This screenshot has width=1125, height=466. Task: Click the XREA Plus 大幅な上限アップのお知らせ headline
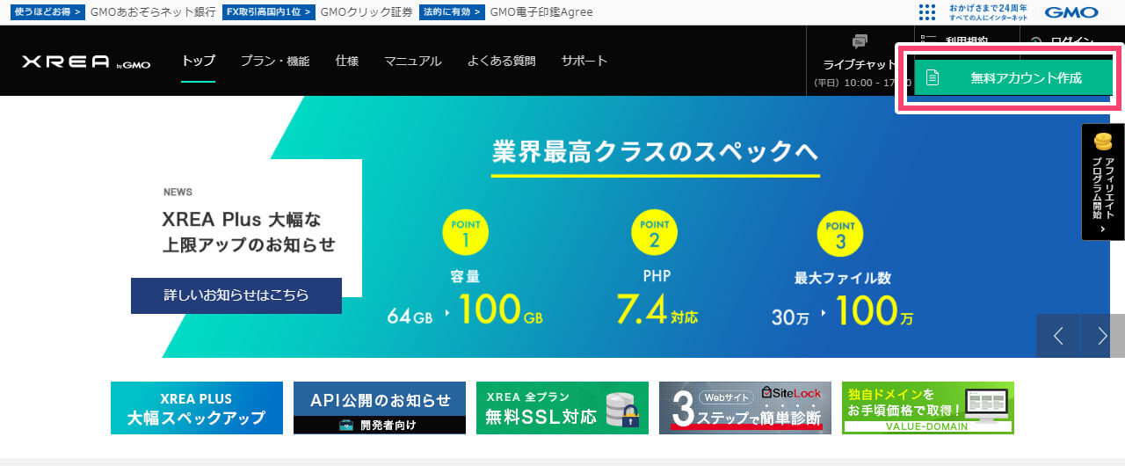coord(249,231)
